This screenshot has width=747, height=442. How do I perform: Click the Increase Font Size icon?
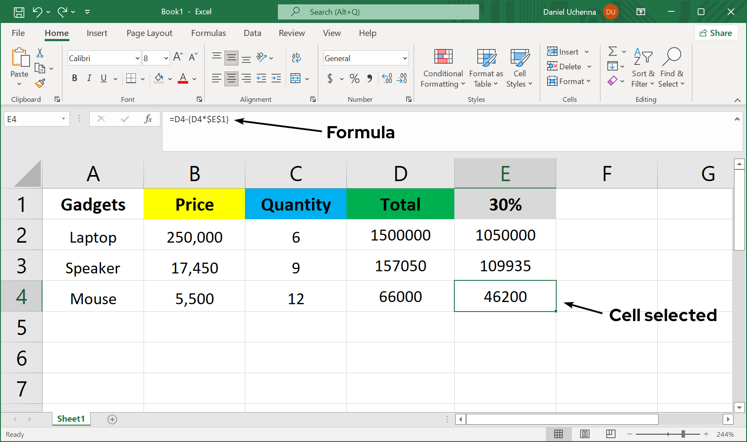(177, 57)
